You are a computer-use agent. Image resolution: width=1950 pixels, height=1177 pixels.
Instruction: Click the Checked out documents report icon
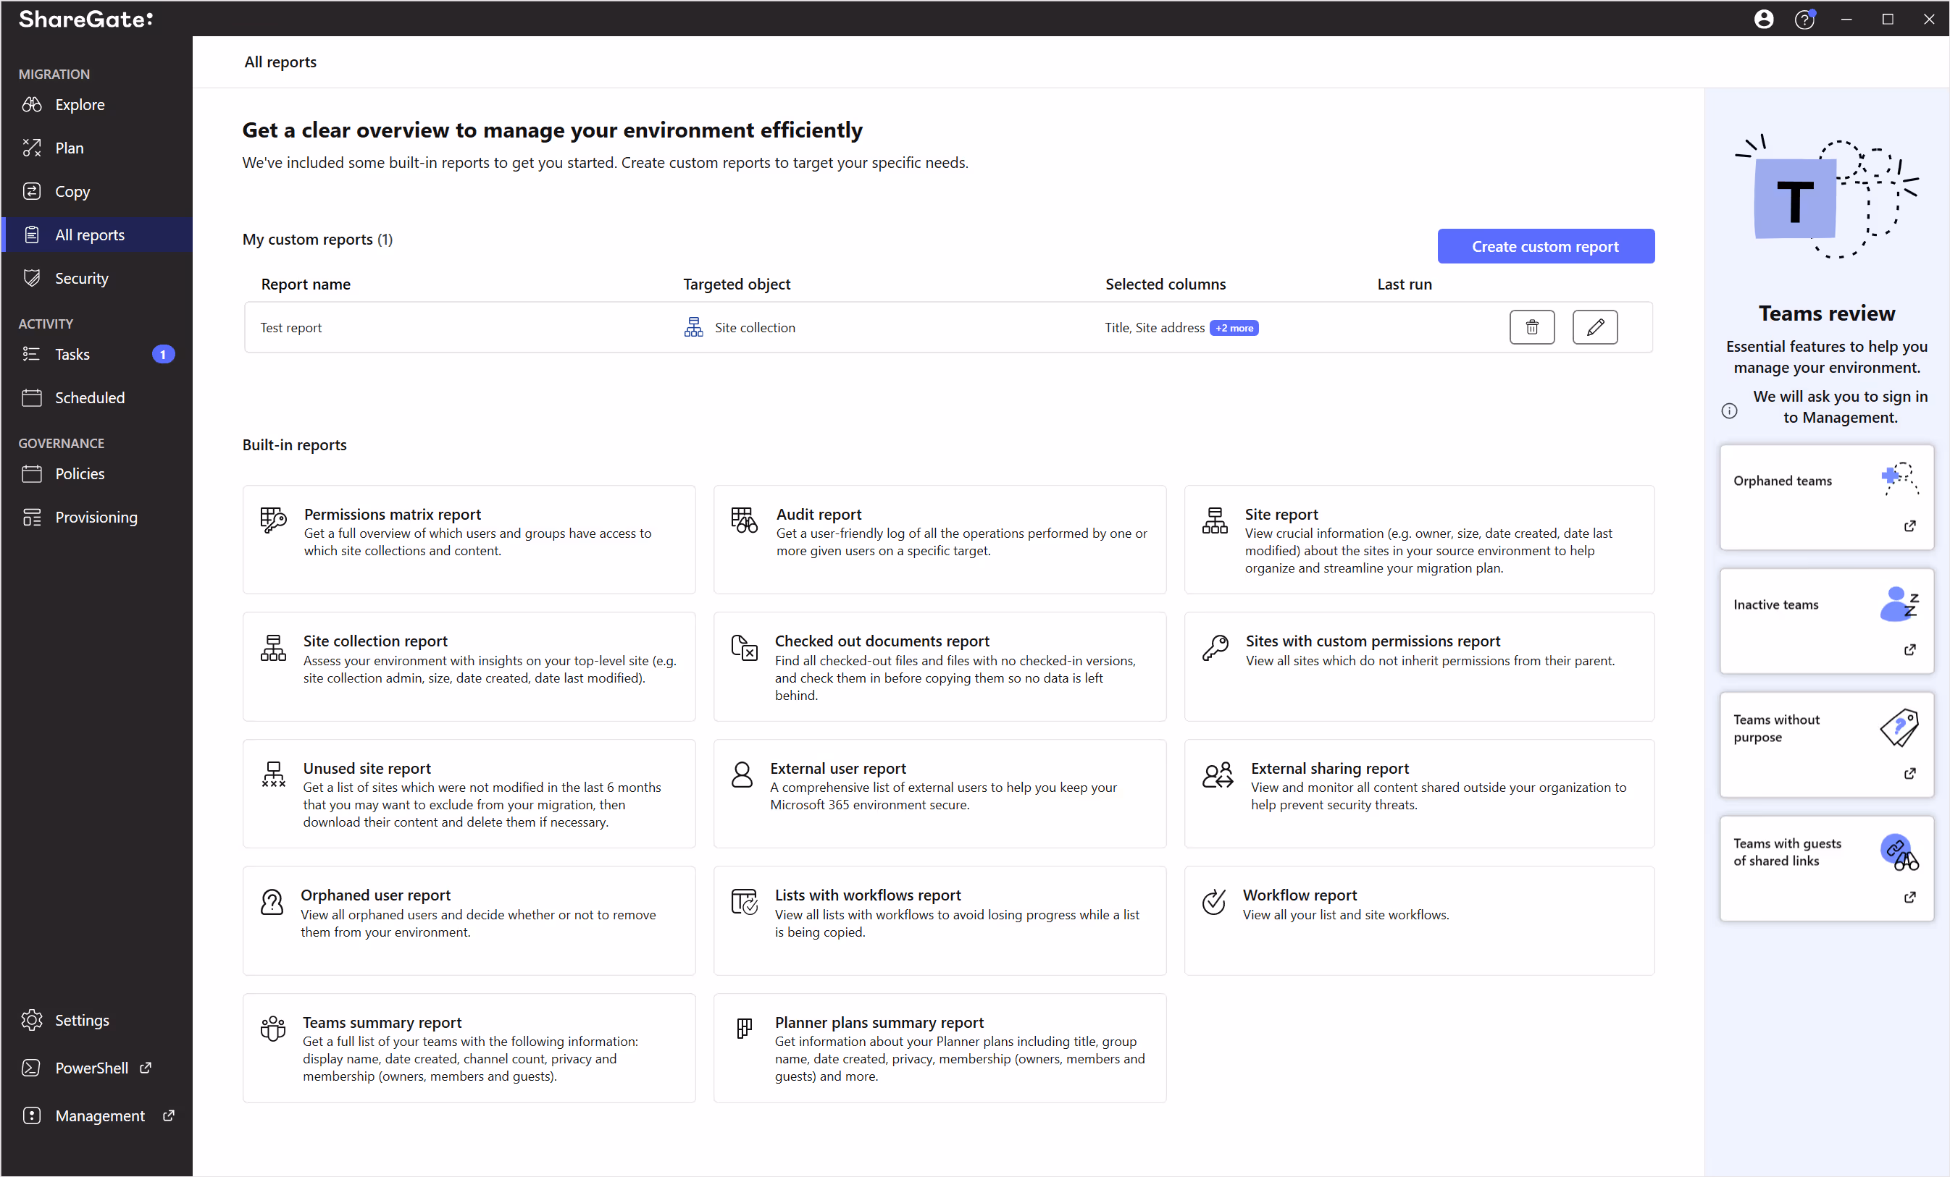pos(744,648)
